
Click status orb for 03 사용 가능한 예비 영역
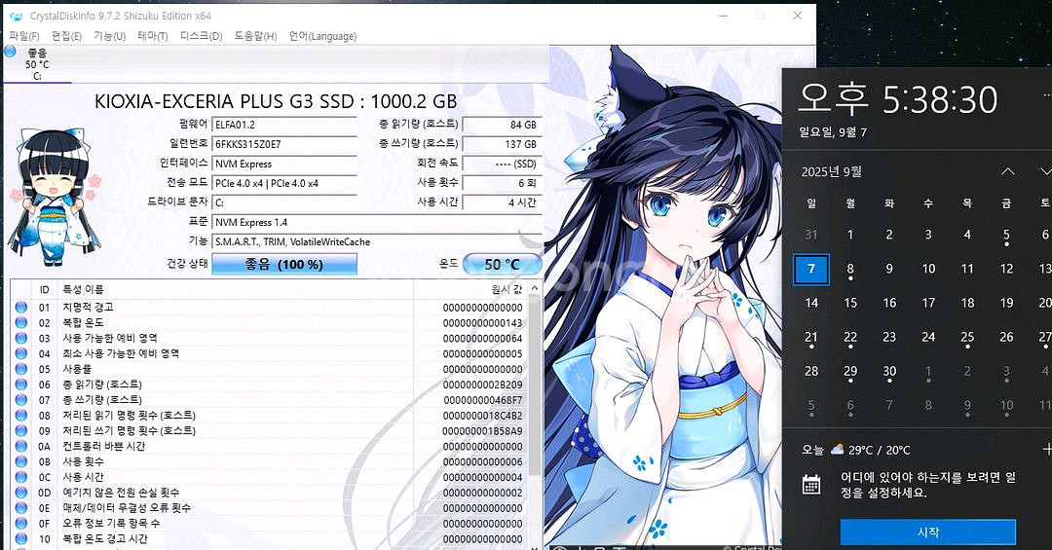click(20, 338)
